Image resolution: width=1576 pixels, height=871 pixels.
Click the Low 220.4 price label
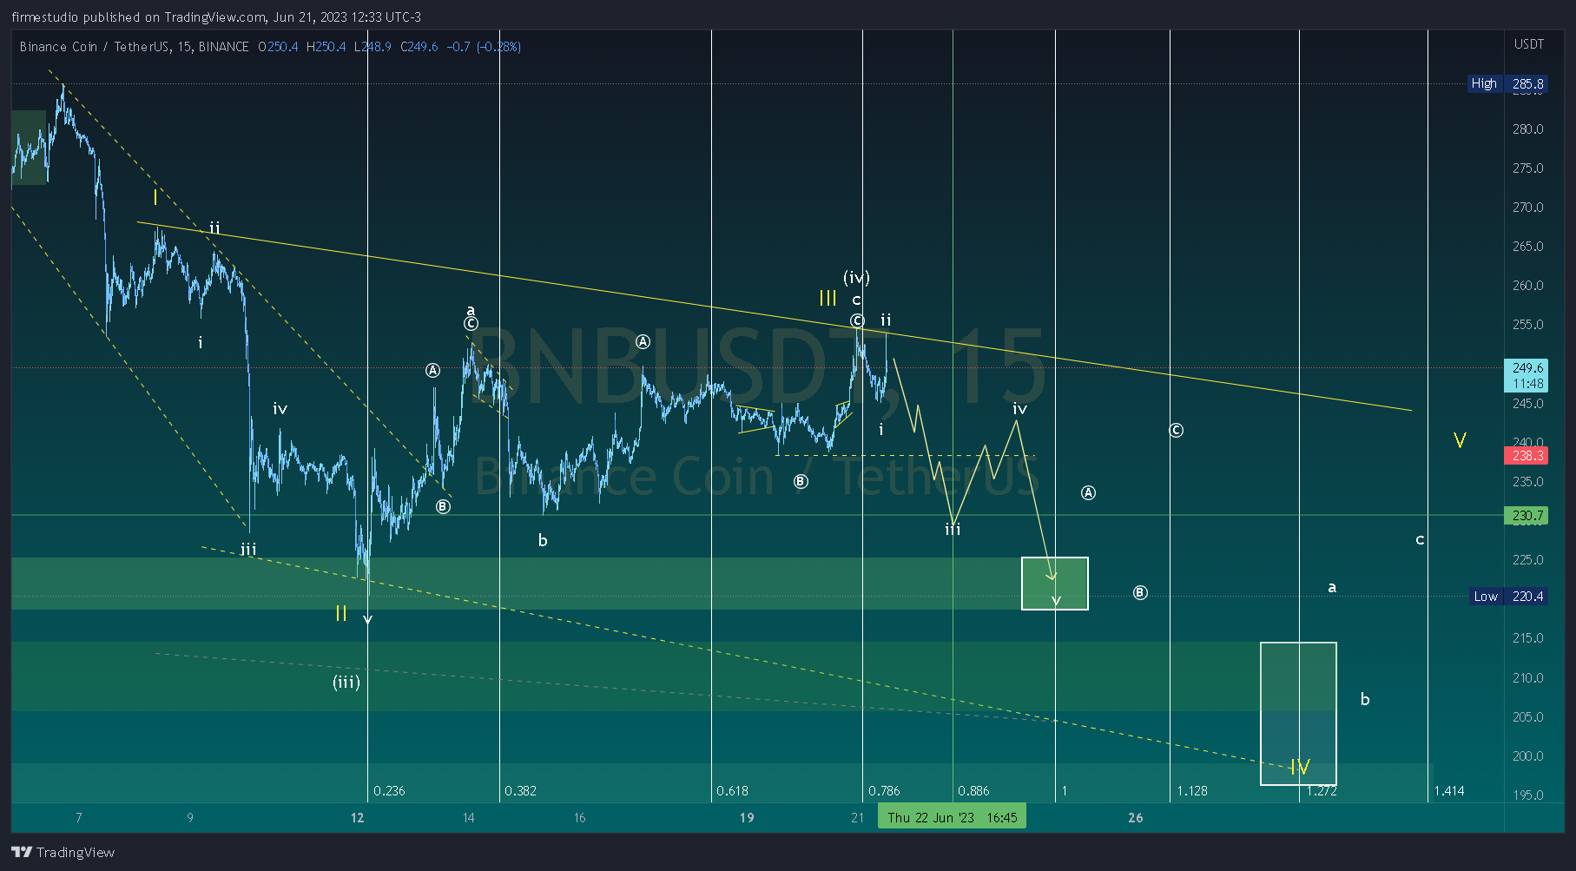click(x=1507, y=596)
